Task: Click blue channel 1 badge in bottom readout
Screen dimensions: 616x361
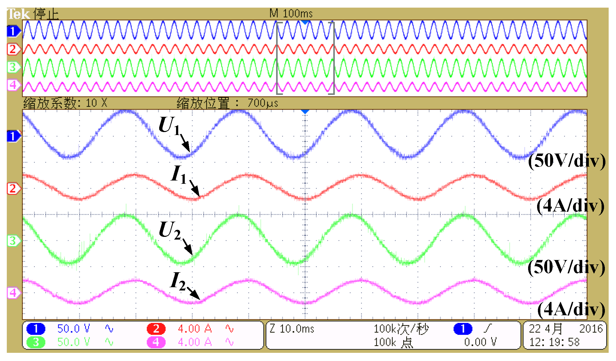Action: [x=36, y=329]
